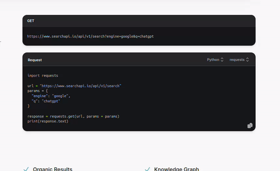Click the teal checkmark next to Organic Results

click(26, 169)
